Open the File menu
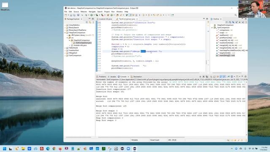270x152 pixels. pyautogui.click(x=66, y=11)
